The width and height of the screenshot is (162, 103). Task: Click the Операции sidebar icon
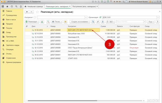[4, 49]
